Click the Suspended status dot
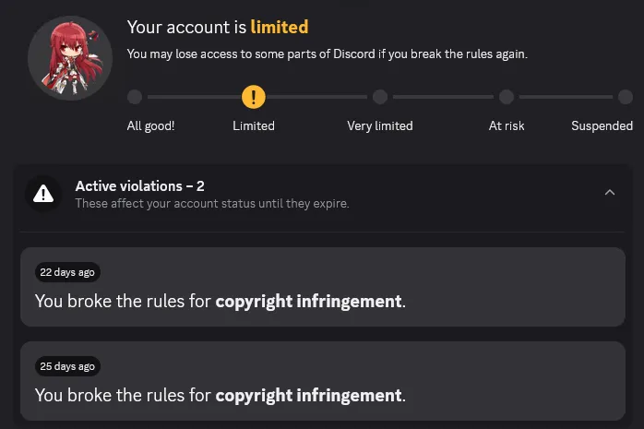Viewport: 644px width, 429px height. click(x=626, y=97)
